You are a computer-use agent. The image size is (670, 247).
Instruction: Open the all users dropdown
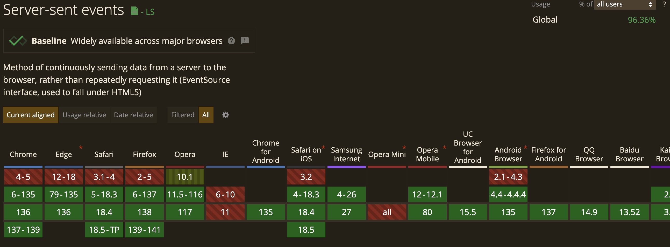pyautogui.click(x=624, y=4)
